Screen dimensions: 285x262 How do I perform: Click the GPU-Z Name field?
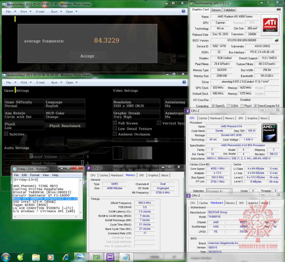coord(235,16)
